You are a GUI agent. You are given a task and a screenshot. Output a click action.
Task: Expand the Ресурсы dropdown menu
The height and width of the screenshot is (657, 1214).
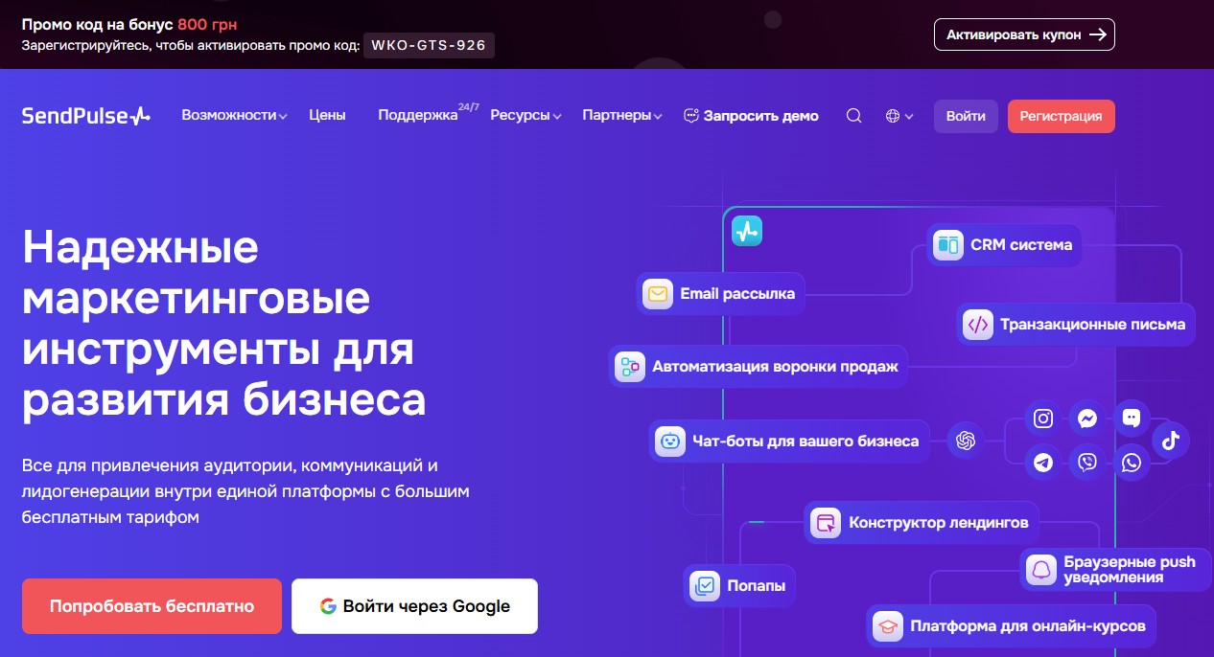tap(525, 116)
